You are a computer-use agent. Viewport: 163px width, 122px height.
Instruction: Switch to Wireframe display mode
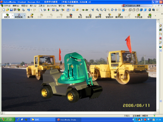click(130, 10)
